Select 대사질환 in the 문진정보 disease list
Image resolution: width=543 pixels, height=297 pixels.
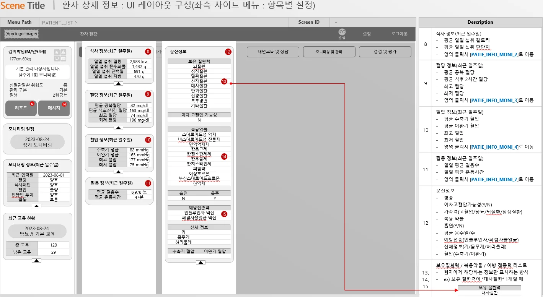click(199, 86)
